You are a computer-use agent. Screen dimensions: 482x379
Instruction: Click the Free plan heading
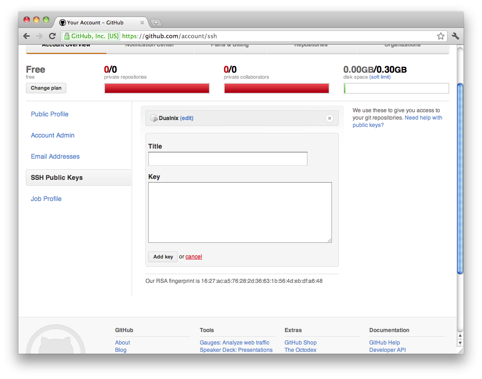(35, 69)
